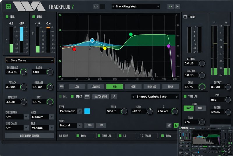The height and width of the screenshot is (156, 233).
Task: Click the SIDE CHAIN SOURCE button
Action: click(x=30, y=136)
